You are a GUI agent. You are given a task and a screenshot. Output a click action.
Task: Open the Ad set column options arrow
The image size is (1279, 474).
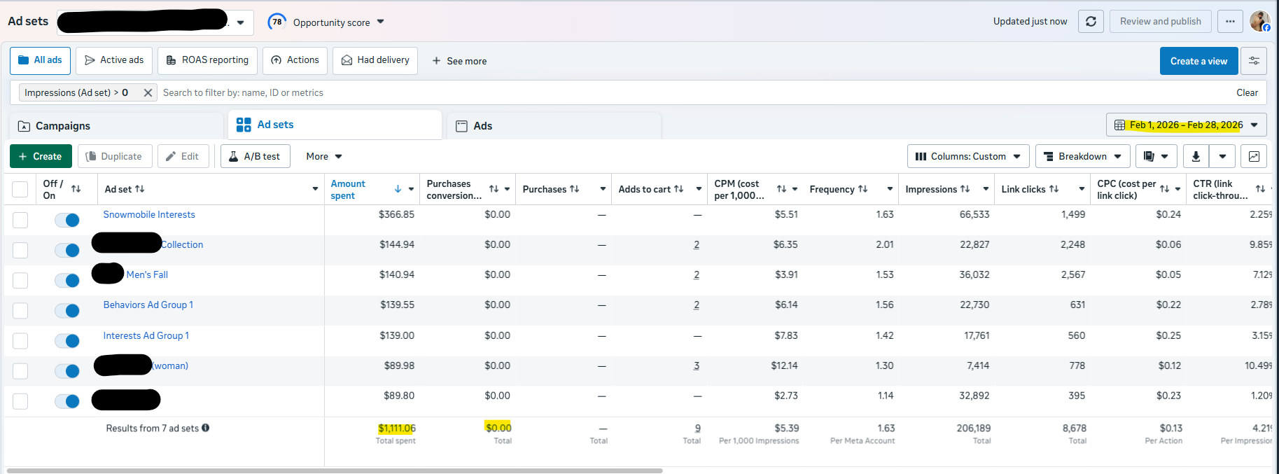(315, 189)
